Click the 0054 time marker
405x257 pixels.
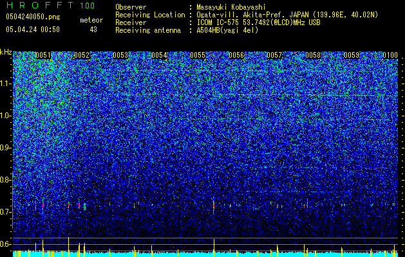click(x=159, y=55)
